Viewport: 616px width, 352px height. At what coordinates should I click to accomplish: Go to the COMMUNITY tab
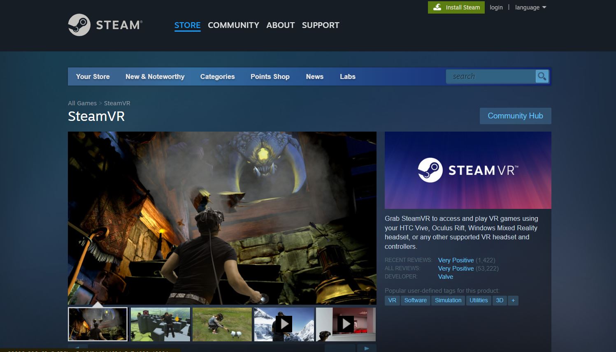coord(233,25)
